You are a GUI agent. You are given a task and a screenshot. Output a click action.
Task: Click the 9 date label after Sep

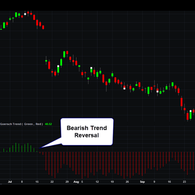[x=154, y=182]
